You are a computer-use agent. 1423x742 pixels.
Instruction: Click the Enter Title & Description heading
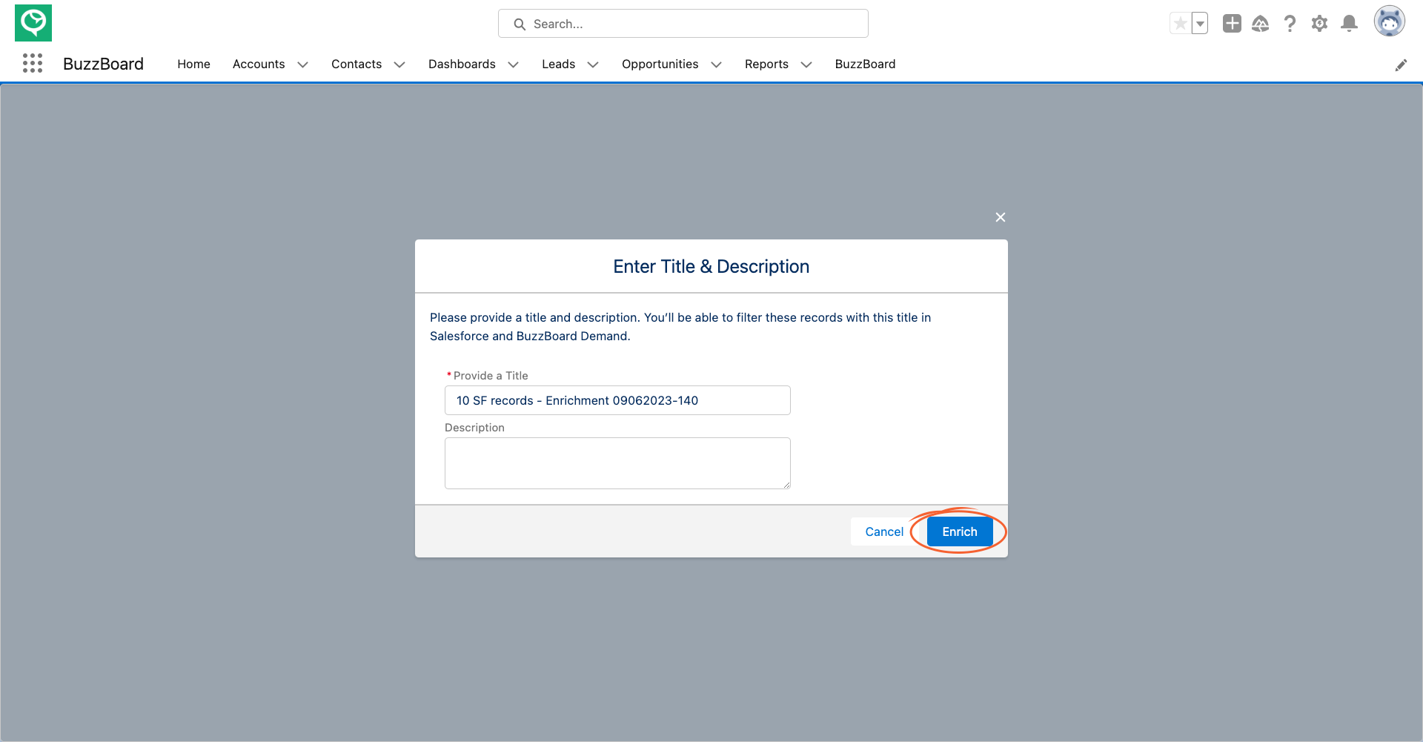pyautogui.click(x=711, y=266)
